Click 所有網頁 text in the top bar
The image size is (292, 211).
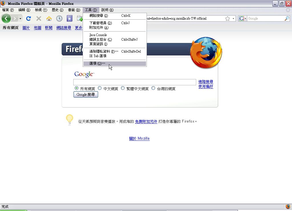click(11, 28)
